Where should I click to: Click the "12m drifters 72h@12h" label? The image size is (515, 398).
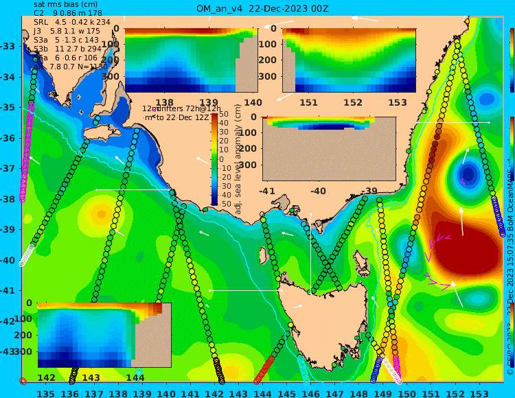pos(182,108)
